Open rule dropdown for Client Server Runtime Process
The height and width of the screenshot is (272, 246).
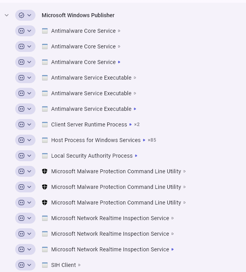click(x=29, y=124)
